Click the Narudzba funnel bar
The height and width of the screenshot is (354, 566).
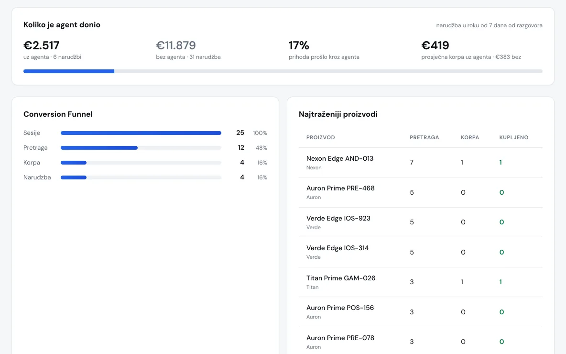click(x=141, y=177)
